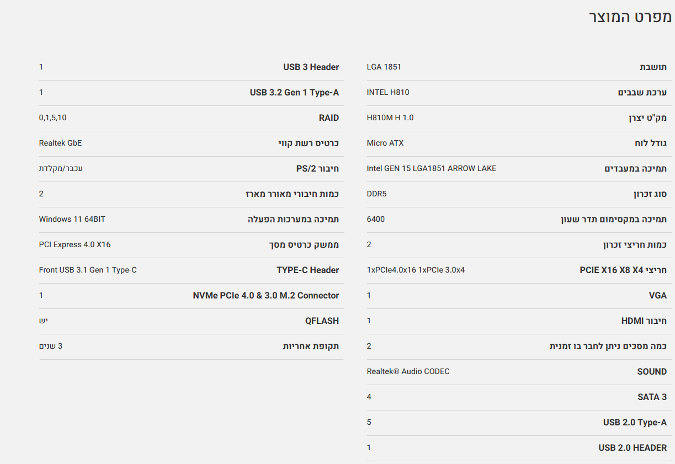Click the מפרט המוצר heading

point(630,17)
